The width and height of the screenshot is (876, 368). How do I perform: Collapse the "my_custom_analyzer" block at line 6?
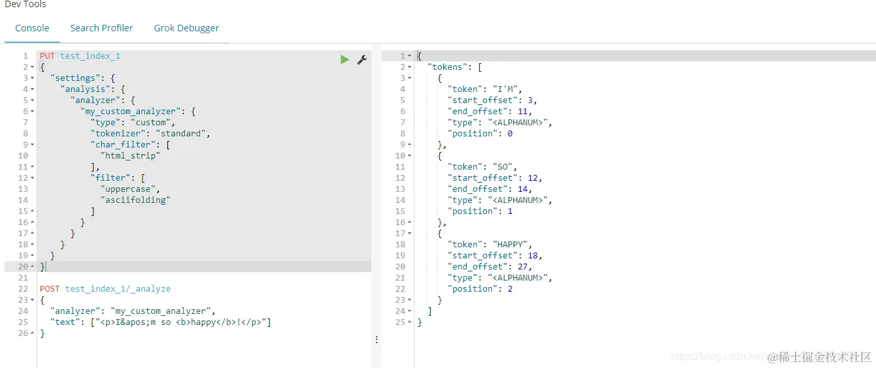click(33, 112)
